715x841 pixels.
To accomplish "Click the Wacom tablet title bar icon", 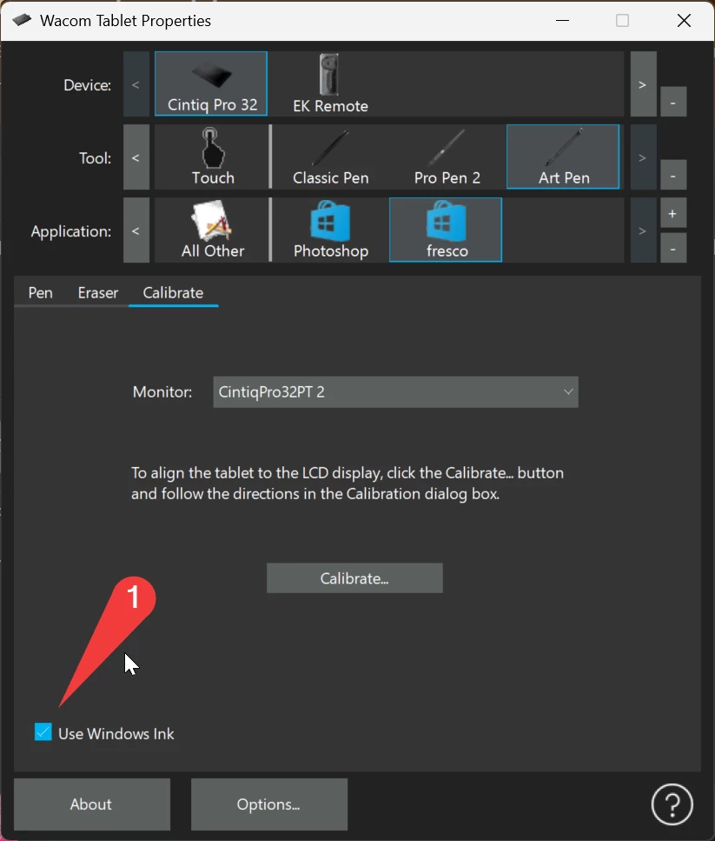I will [22, 20].
